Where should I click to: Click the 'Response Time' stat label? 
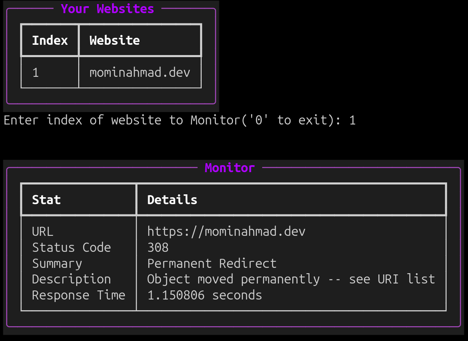click(x=79, y=295)
